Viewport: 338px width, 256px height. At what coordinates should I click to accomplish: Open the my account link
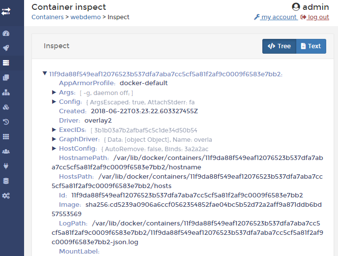[x=279, y=17]
